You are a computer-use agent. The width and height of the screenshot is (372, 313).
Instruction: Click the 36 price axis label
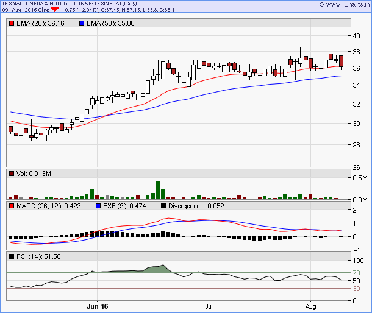tap(356, 68)
